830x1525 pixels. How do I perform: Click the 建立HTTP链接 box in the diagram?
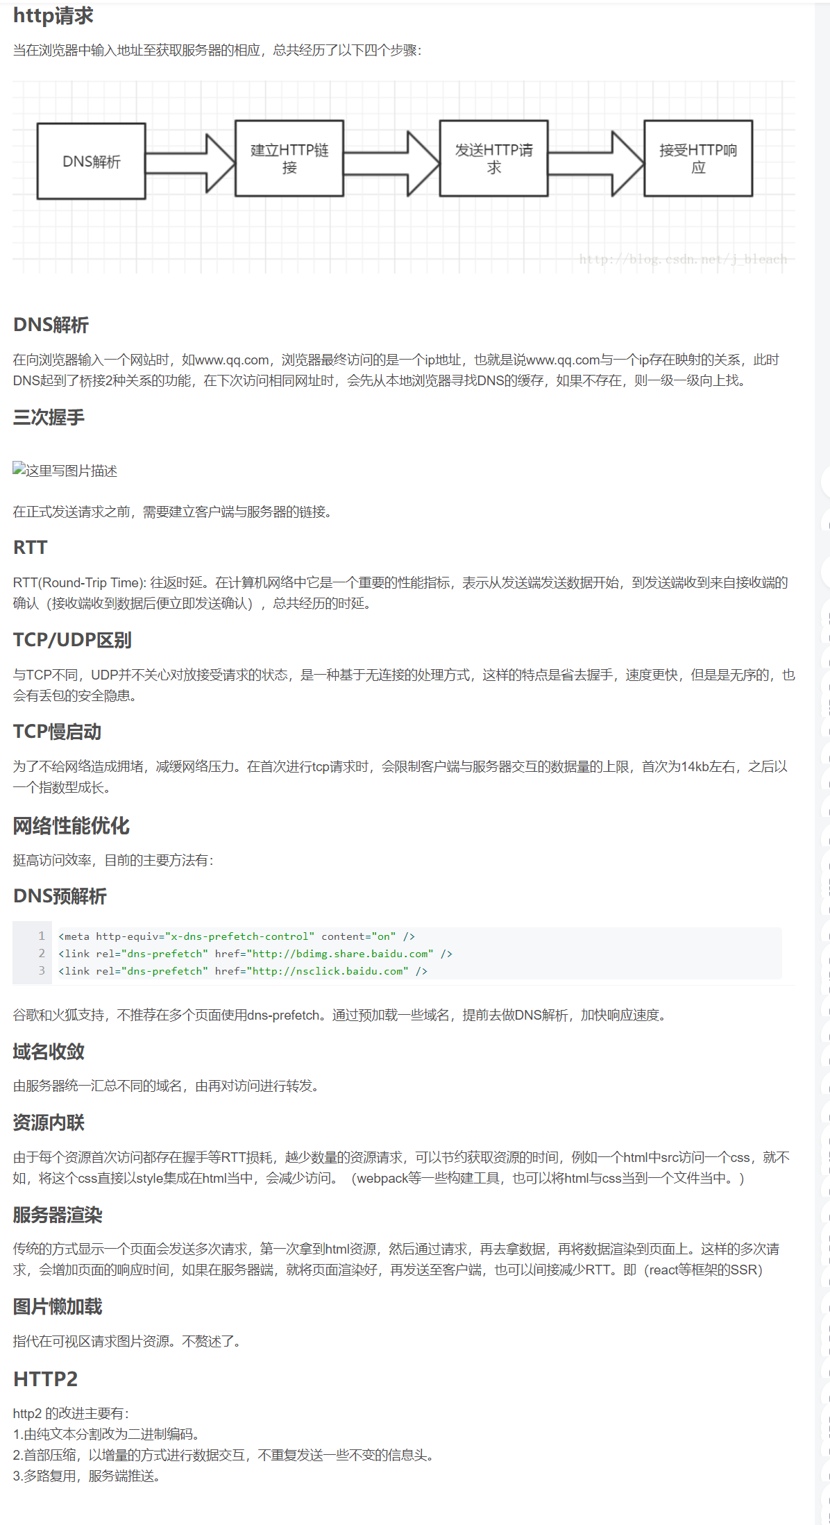click(x=289, y=158)
